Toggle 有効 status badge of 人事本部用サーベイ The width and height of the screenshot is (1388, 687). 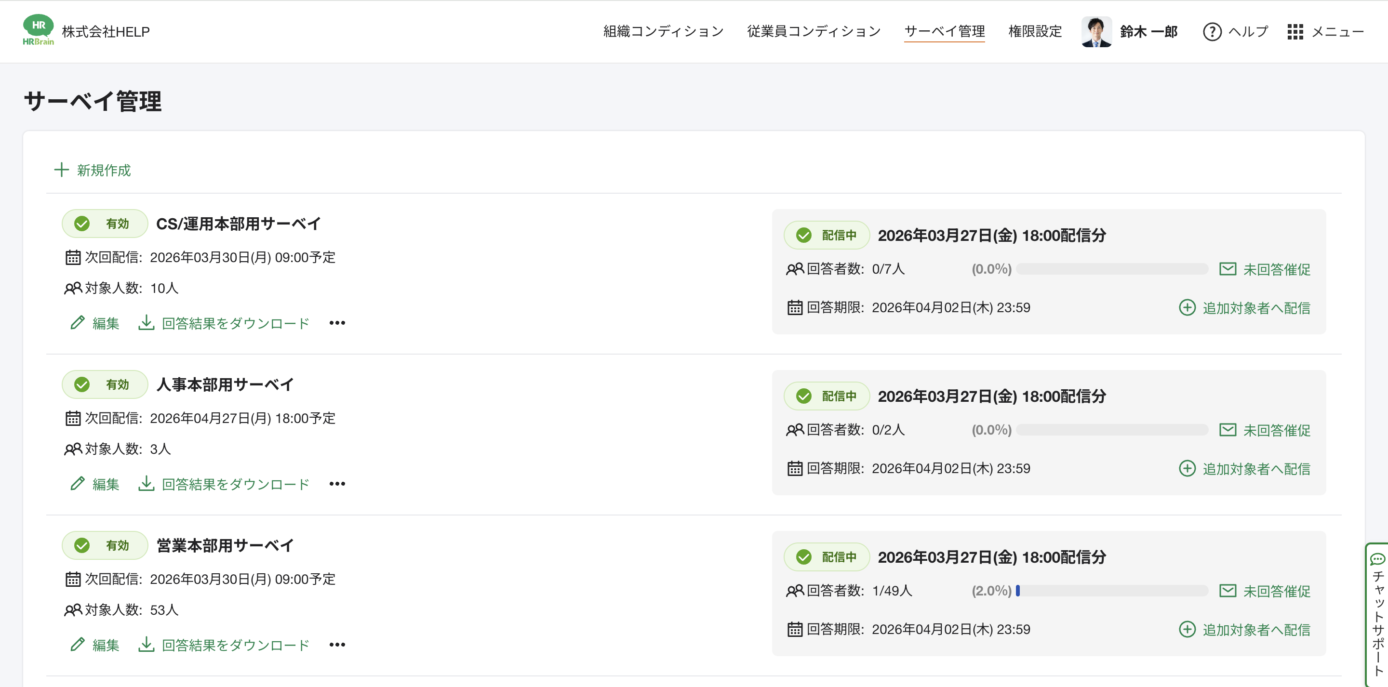[105, 384]
